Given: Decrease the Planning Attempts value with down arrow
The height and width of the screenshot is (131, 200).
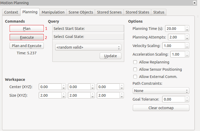Looking at the screenshot, I should (x=187, y=38).
